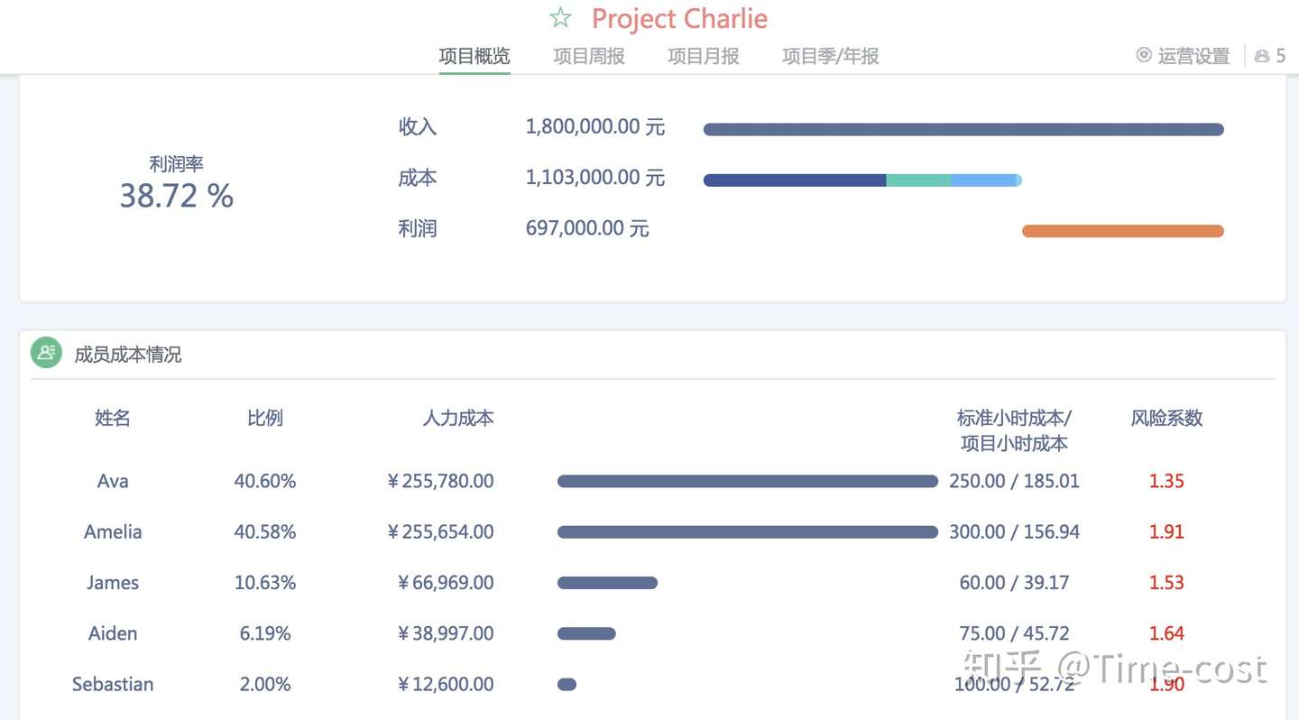Viewport: 1299px width, 720px height.
Task: Click the members count icon
Action: point(1262,56)
